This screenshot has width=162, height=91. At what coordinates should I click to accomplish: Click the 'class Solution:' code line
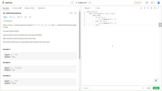pyautogui.click(x=92, y=12)
